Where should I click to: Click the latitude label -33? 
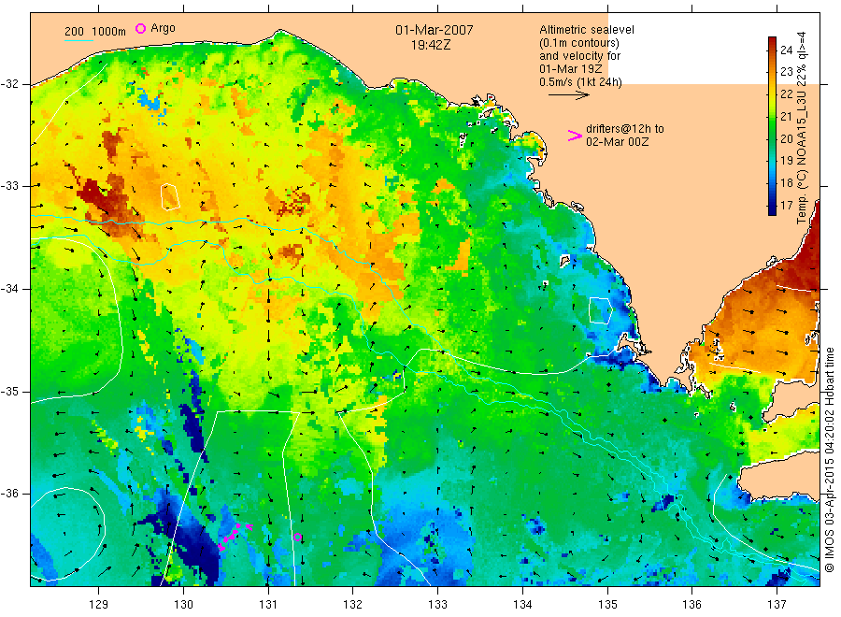coord(9,186)
